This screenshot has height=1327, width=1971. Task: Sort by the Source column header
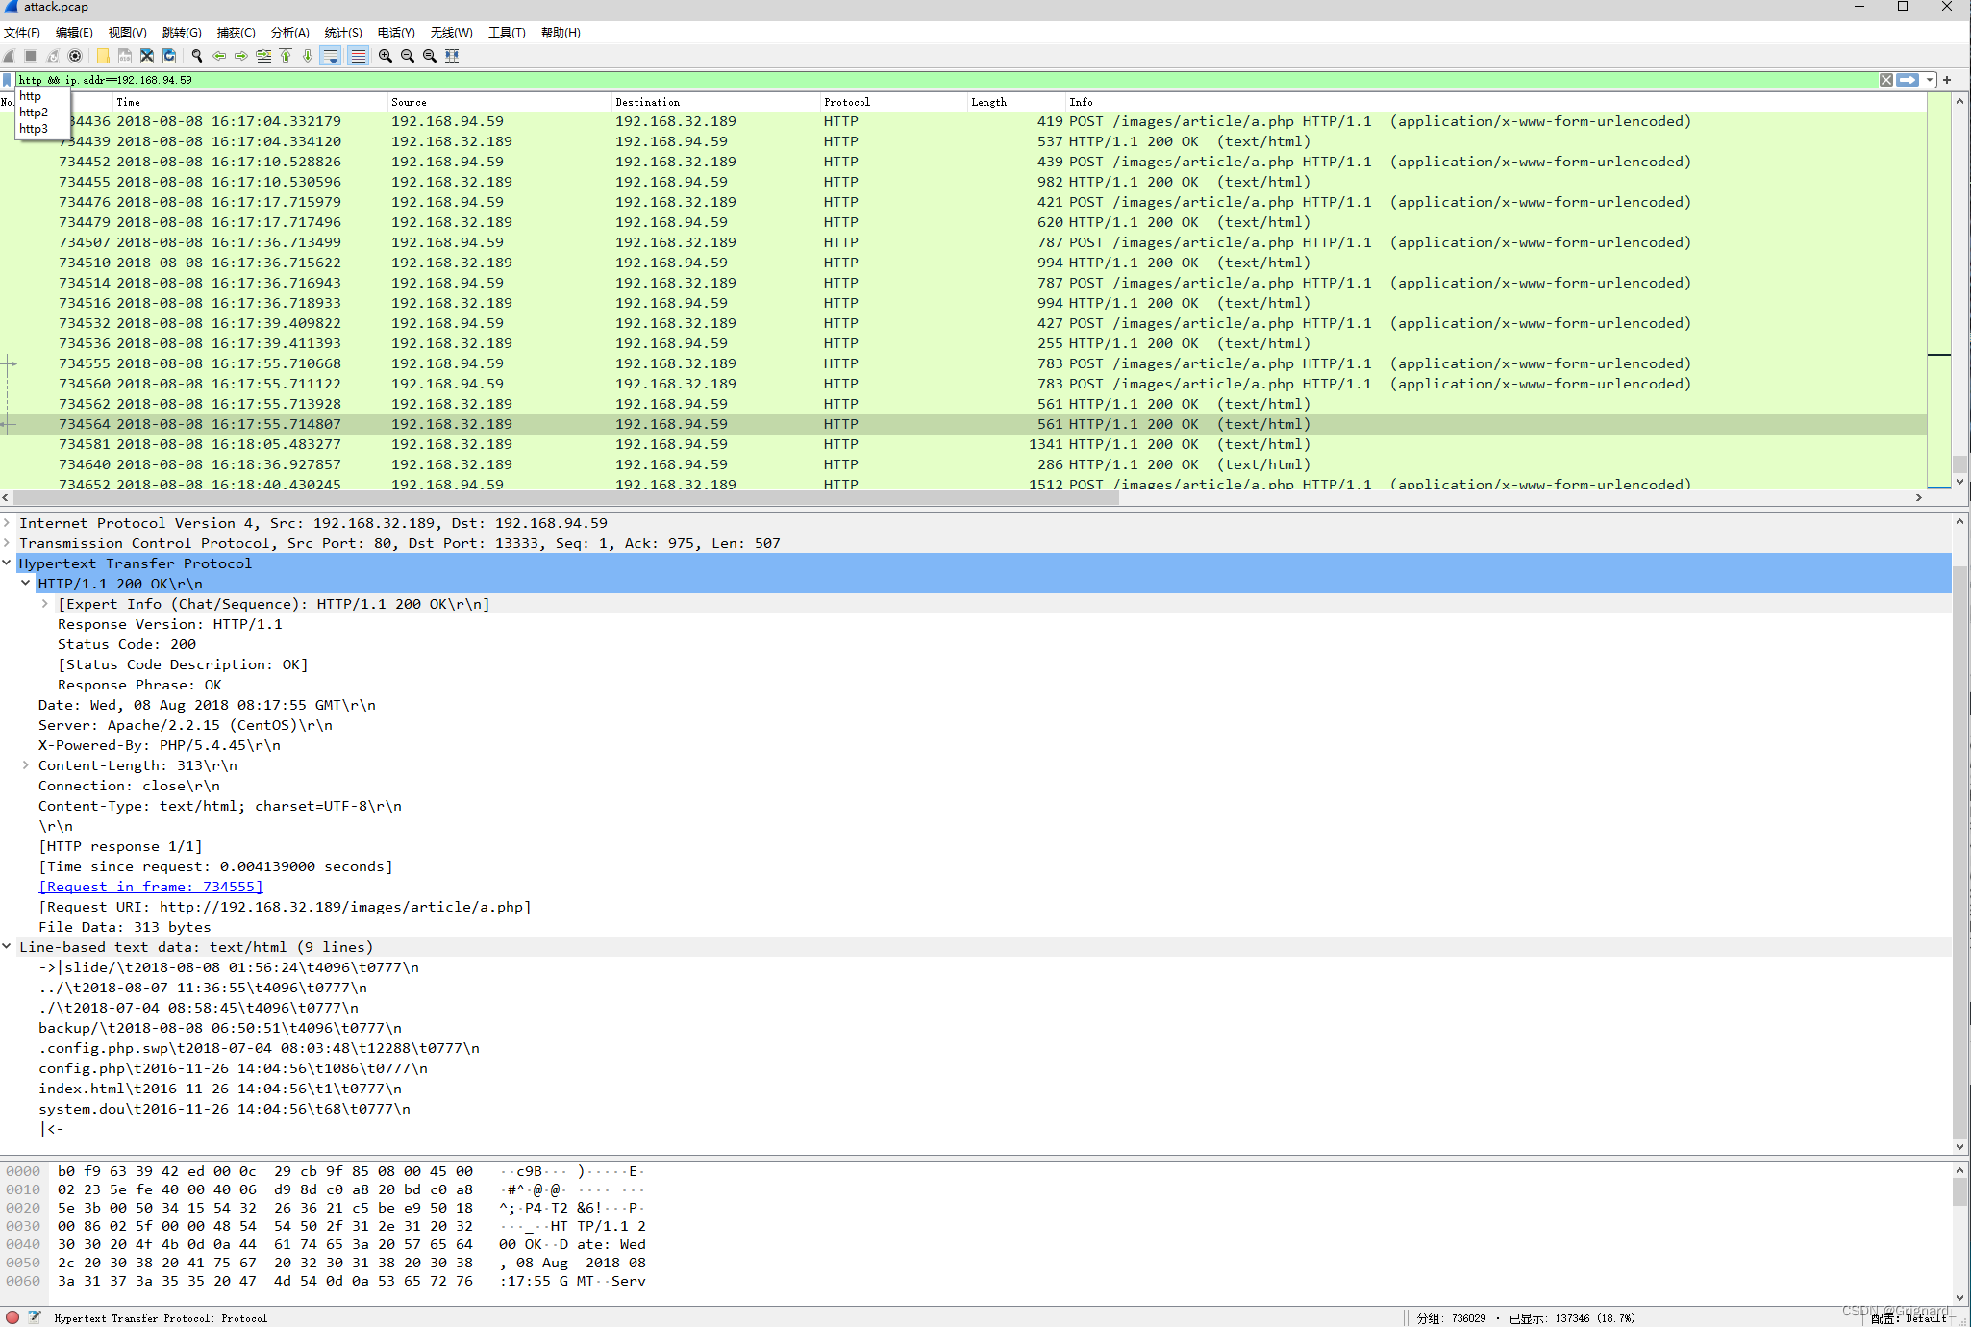(499, 102)
